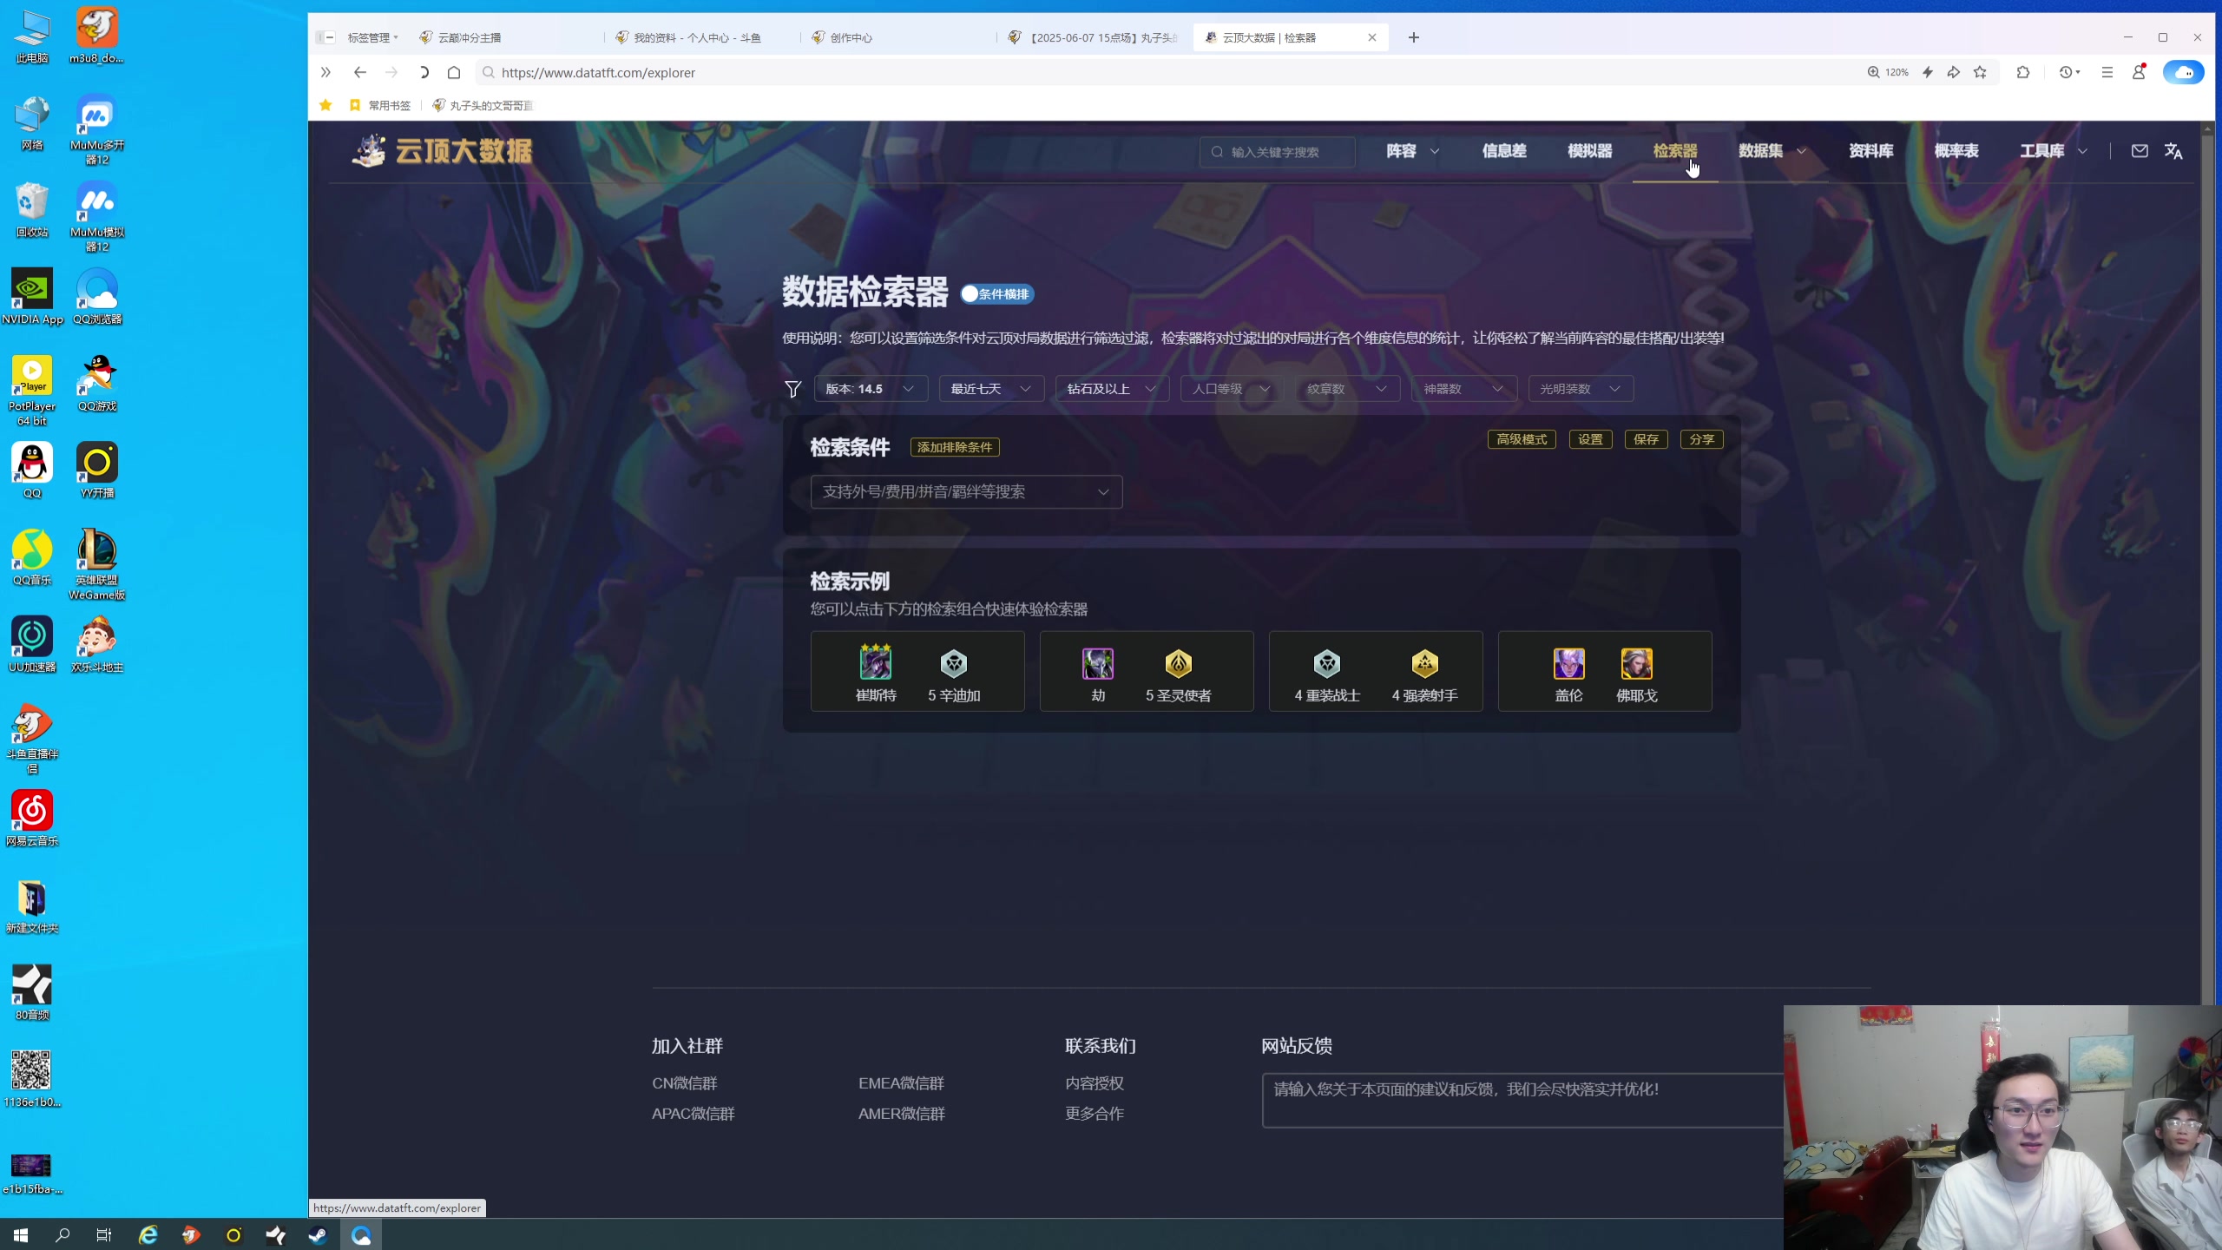Screen dimensions: 2222x1250
Task: Open the QQ音乐 desktop icon
Action: [32, 557]
